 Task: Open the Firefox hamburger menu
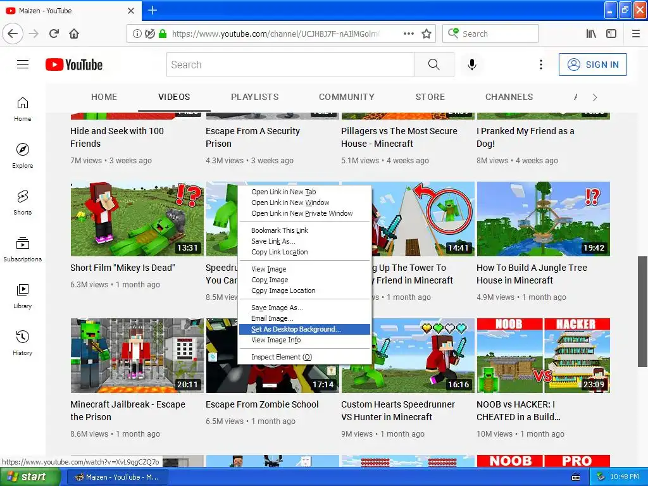pyautogui.click(x=636, y=34)
